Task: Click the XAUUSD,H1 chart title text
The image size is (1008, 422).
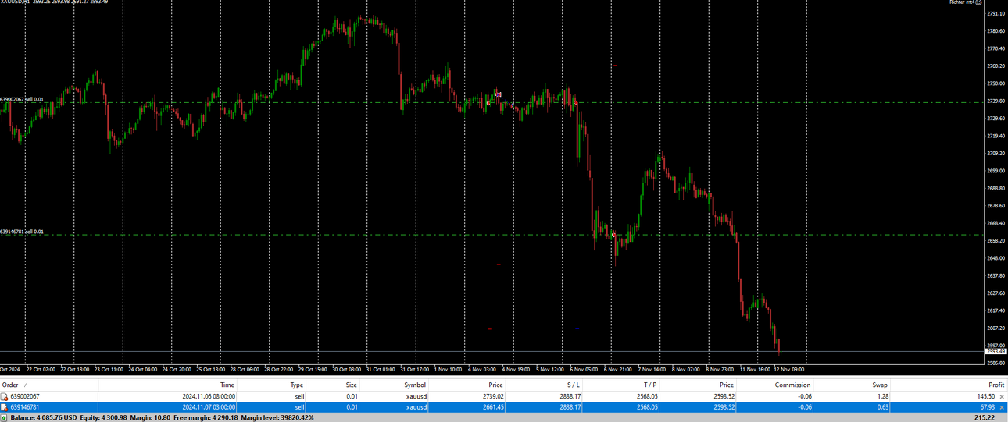Action: pyautogui.click(x=16, y=2)
